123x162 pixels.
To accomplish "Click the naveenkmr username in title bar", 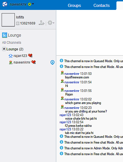I will tap(18, 4).
